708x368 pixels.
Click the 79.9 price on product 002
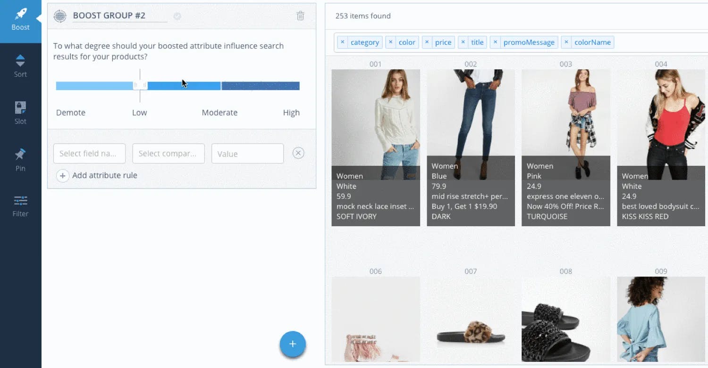439,186
